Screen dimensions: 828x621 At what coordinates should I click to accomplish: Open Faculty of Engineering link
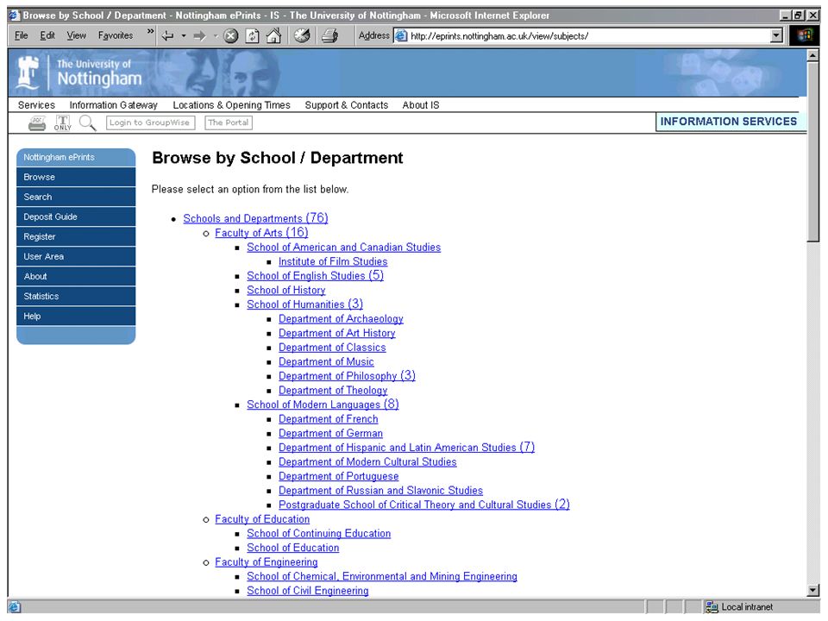[267, 561]
